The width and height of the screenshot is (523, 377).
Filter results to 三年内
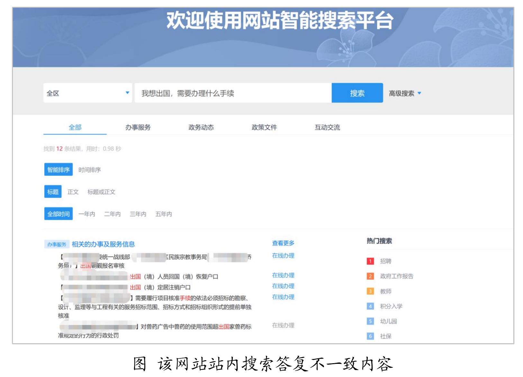(138, 214)
